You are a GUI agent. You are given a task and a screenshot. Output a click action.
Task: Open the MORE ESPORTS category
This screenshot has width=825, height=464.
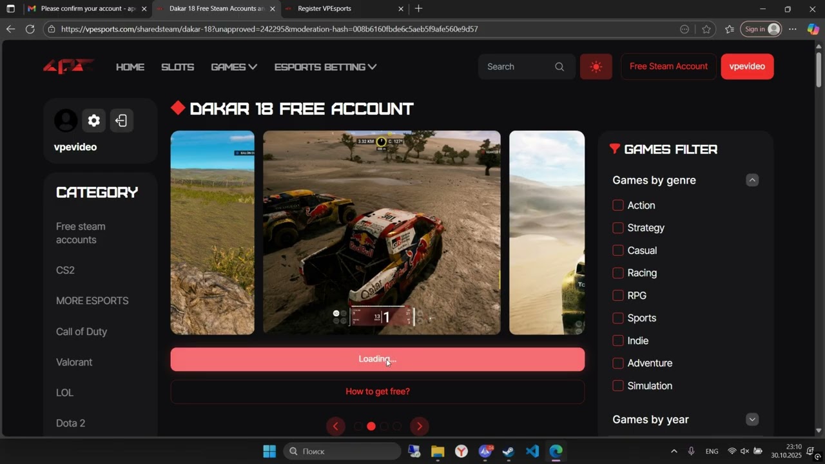[92, 301]
